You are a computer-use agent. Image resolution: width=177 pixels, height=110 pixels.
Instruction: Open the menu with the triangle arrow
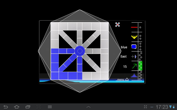point(127,79)
